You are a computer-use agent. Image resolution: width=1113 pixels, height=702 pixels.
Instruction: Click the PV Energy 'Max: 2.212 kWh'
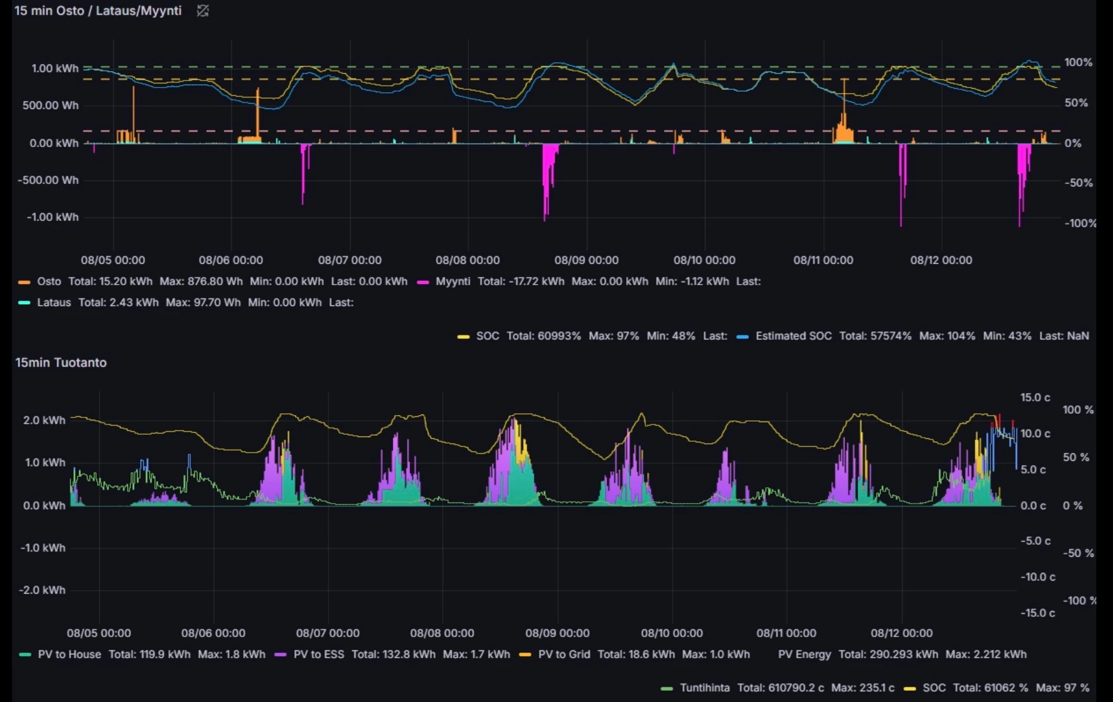point(986,654)
